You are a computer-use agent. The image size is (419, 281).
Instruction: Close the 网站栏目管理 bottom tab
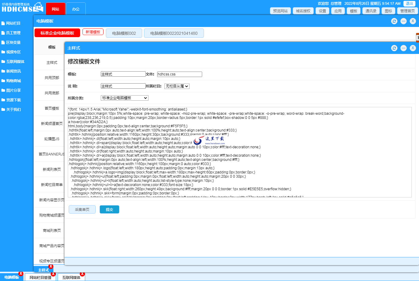coord(53,274)
